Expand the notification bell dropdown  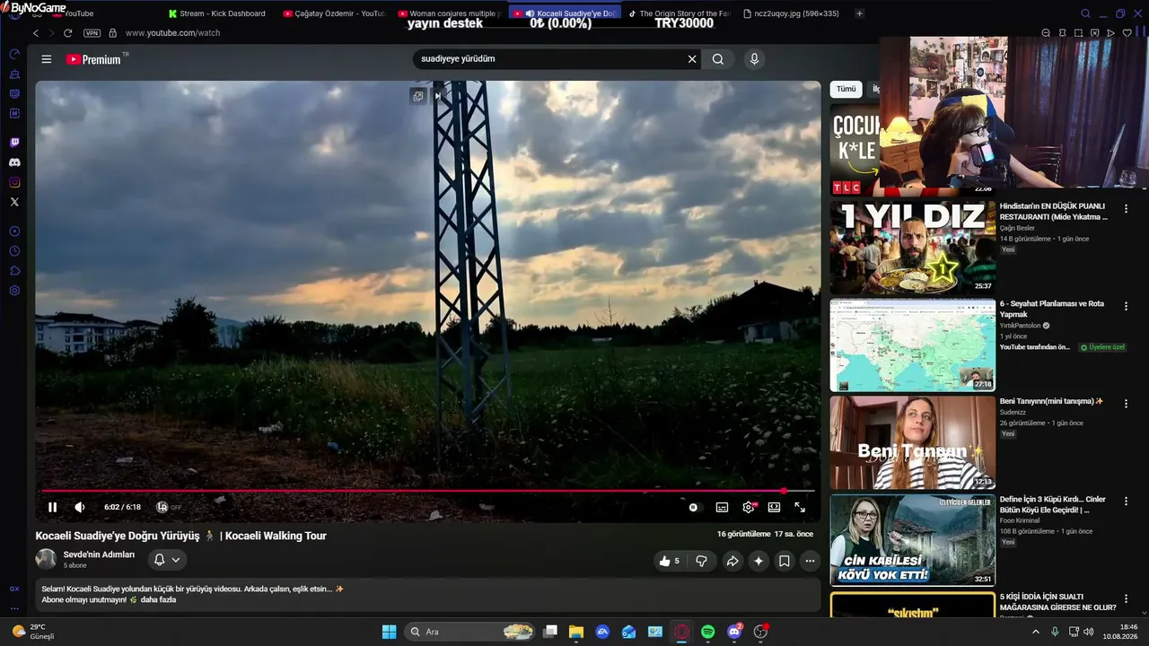tap(167, 560)
